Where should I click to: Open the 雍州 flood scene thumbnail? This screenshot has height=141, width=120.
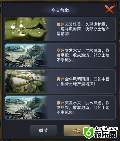click(x=26, y=107)
